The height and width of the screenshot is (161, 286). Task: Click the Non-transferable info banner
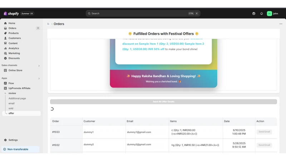pyautogui.click(x=20, y=149)
